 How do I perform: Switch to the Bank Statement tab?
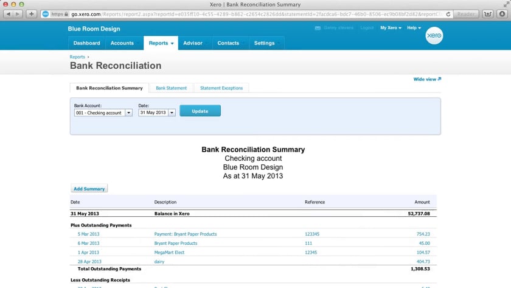click(x=171, y=88)
